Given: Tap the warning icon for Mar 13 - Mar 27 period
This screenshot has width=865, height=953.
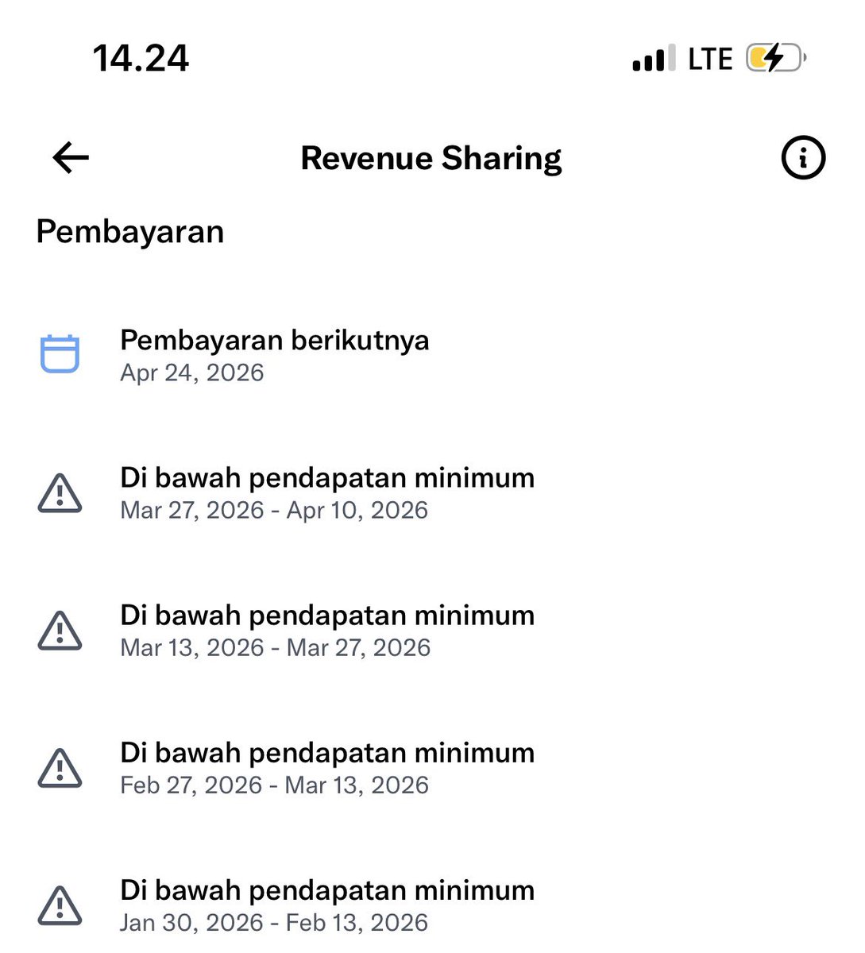Looking at the screenshot, I should pos(58,629).
